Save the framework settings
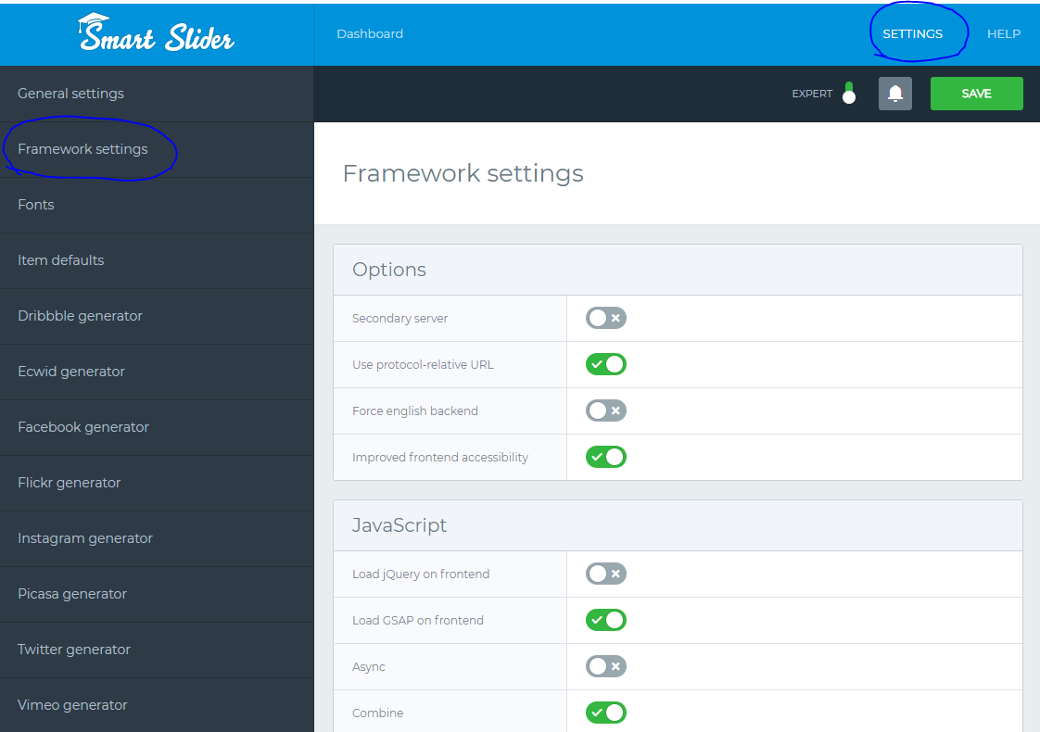This screenshot has height=732, width=1040. [976, 94]
